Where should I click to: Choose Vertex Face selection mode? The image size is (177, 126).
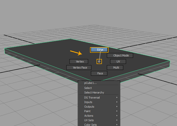(79, 68)
